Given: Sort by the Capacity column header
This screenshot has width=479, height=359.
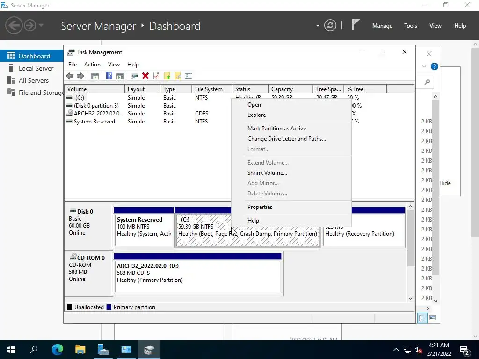Looking at the screenshot, I should pos(290,89).
